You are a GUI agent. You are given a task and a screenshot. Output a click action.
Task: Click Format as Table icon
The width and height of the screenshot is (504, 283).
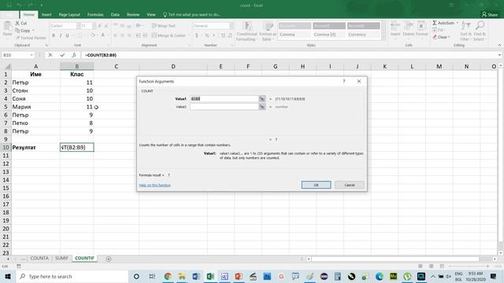(268, 31)
